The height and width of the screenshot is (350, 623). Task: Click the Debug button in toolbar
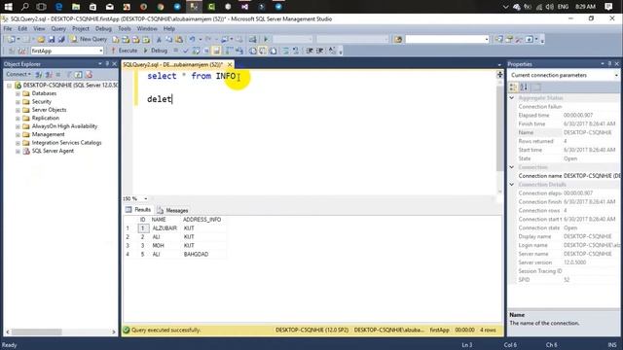pos(156,51)
